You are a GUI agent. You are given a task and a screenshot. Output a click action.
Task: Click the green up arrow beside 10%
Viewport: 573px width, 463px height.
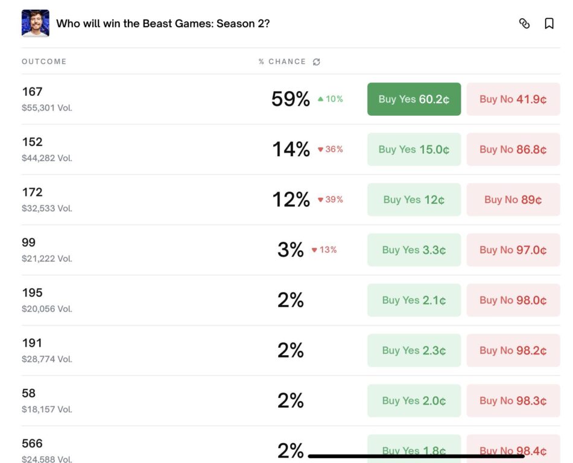321,98
